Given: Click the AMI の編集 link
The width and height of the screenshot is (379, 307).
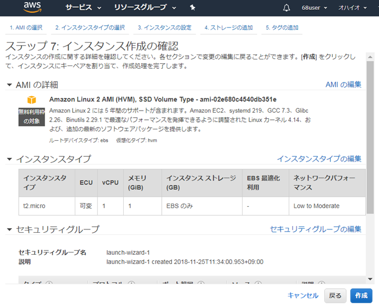Looking at the screenshot, I should point(343,84).
